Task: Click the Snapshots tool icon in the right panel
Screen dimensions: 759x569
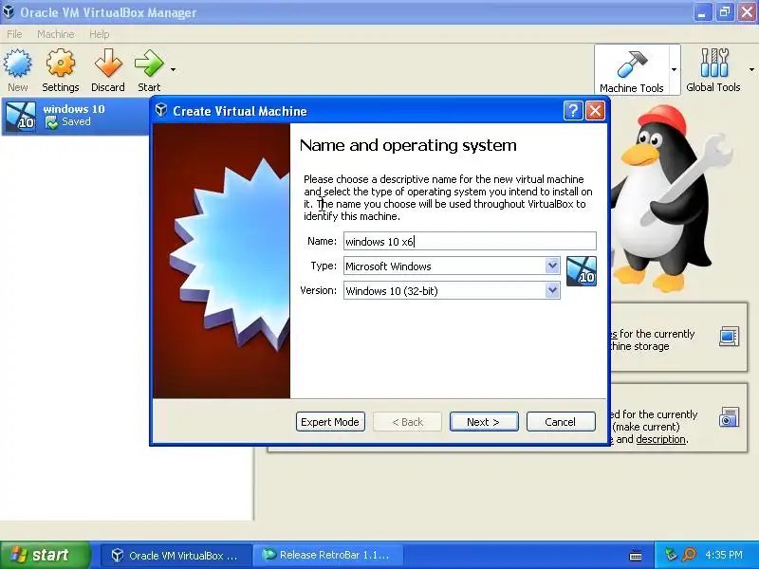Action: click(x=729, y=417)
